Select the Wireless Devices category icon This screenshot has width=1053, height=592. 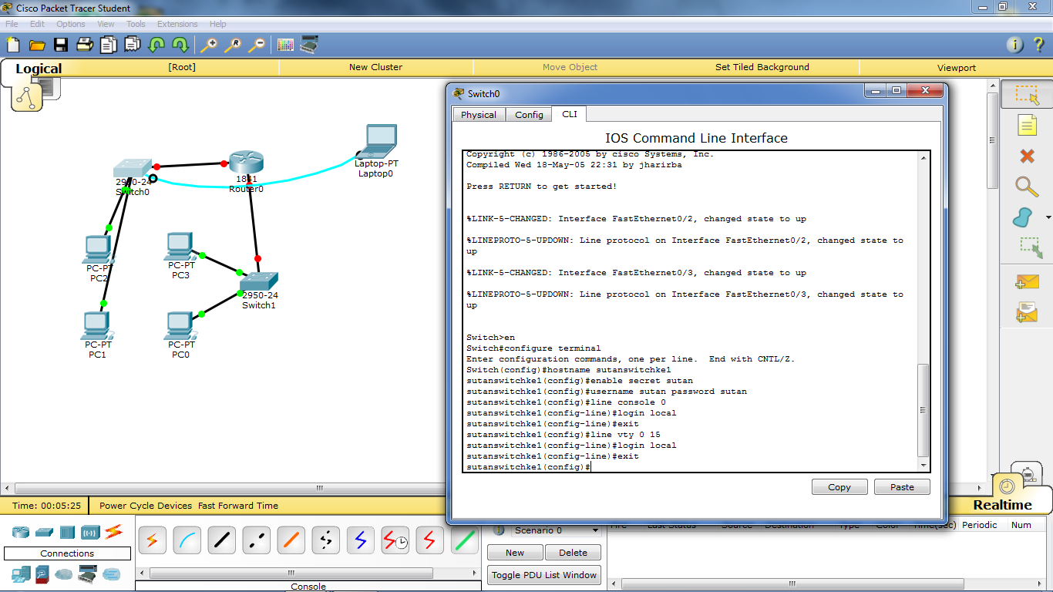coord(90,532)
